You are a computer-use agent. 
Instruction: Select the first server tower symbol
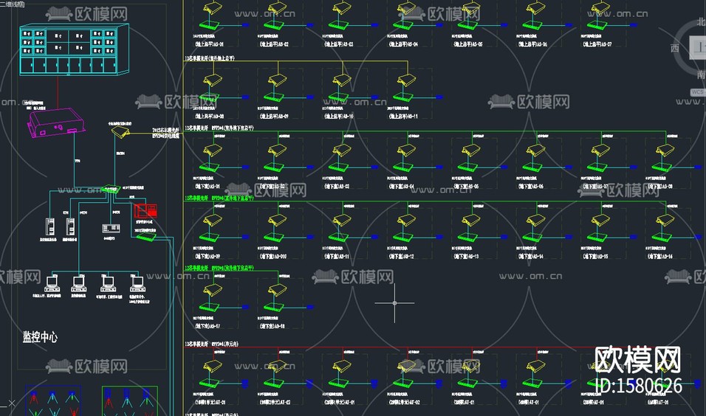50,226
